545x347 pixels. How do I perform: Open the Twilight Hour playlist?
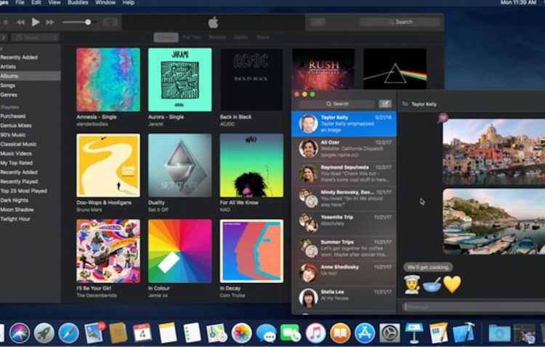(30, 219)
